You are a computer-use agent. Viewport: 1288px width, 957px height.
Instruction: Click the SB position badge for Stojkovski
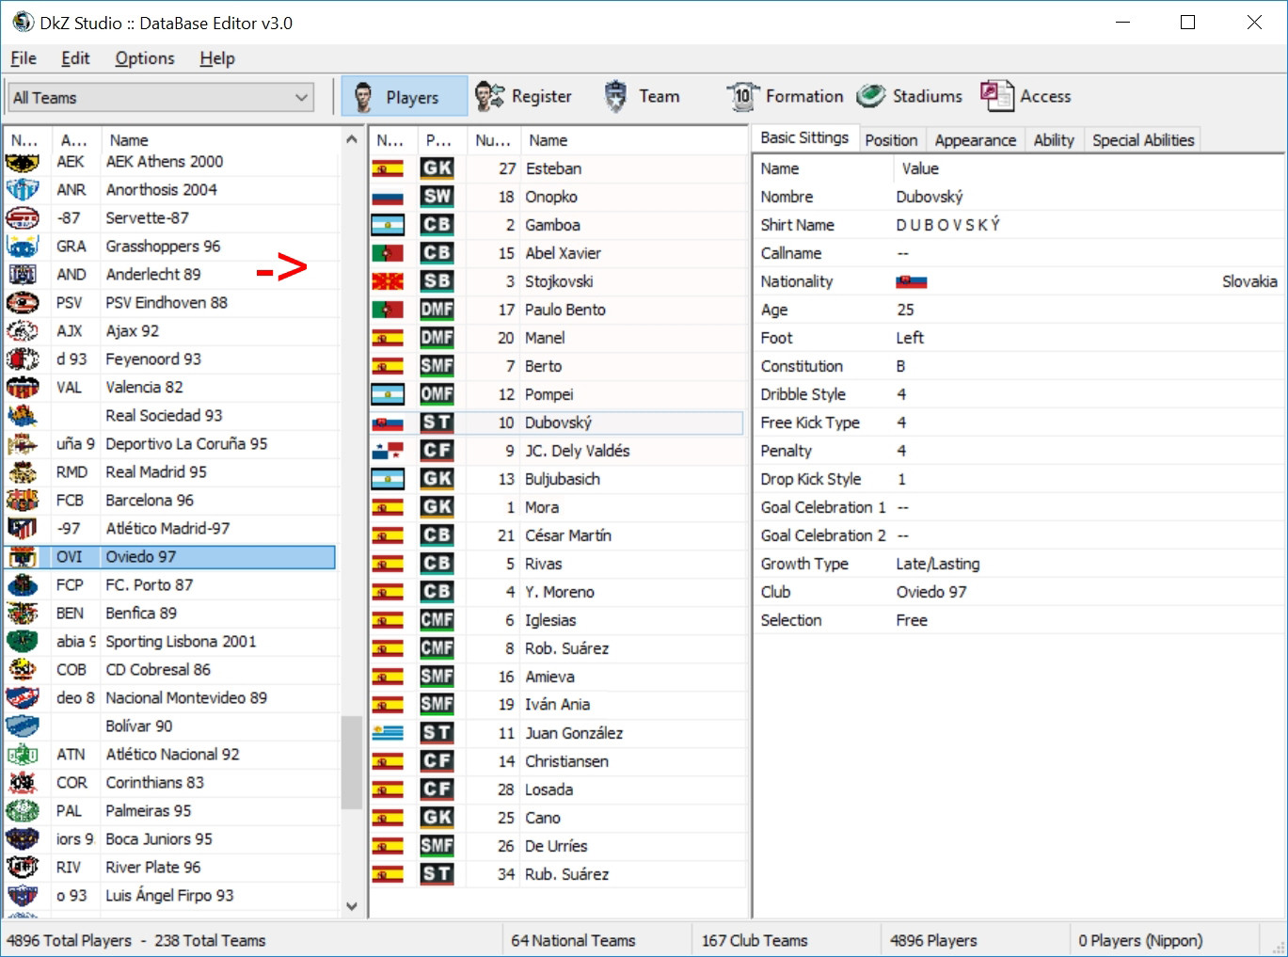pyautogui.click(x=437, y=281)
